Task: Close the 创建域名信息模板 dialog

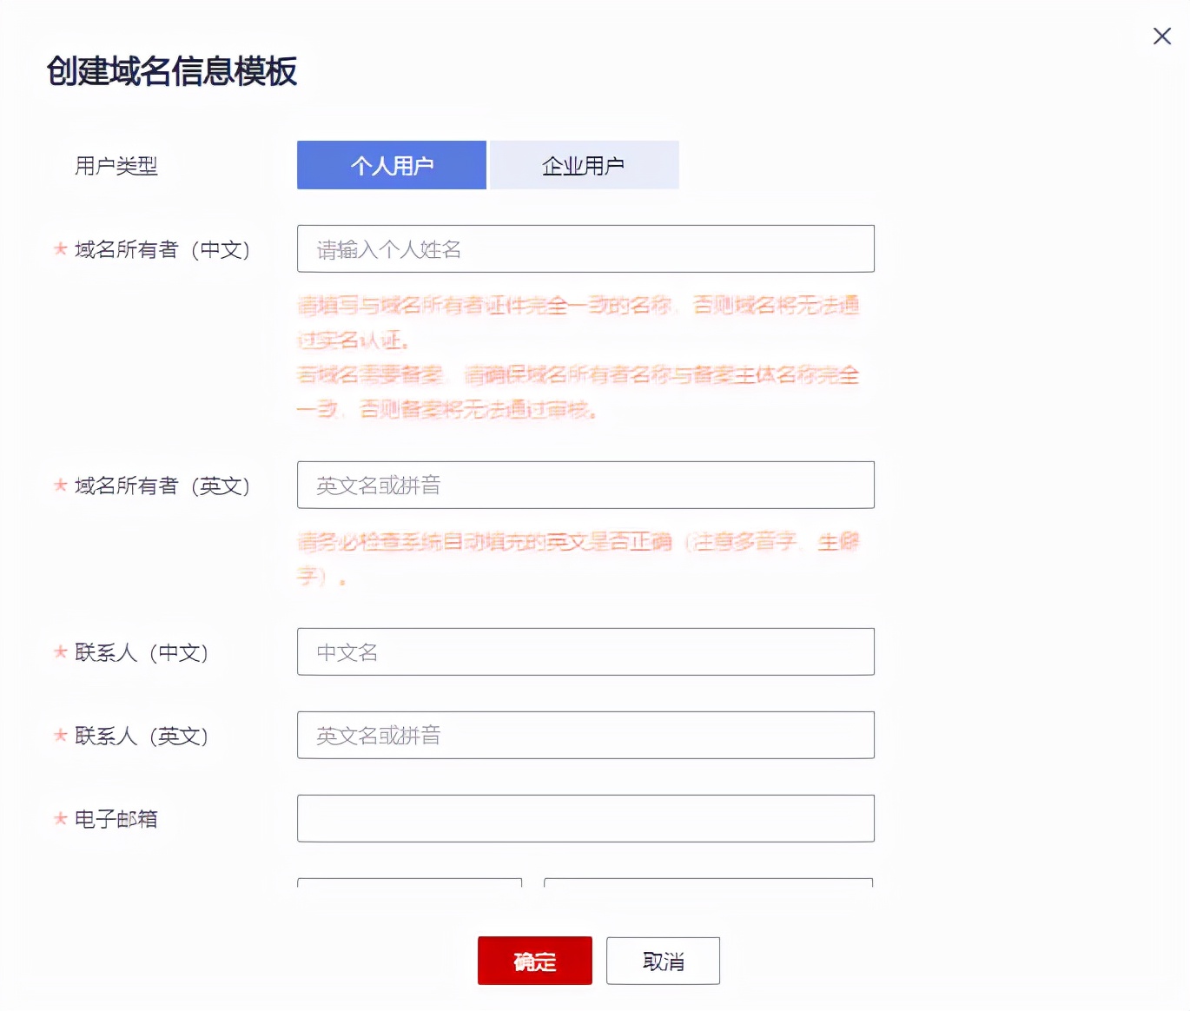Action: [x=1161, y=36]
